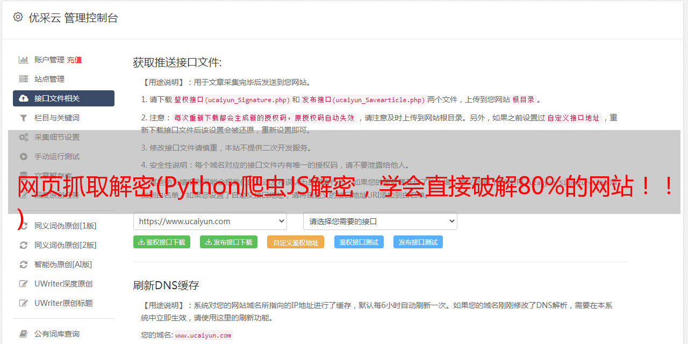This screenshot has height=344, width=688.
Task: Click the 发布接口(ucaiyun_Savearticle.php) code text
Action: click(363, 99)
